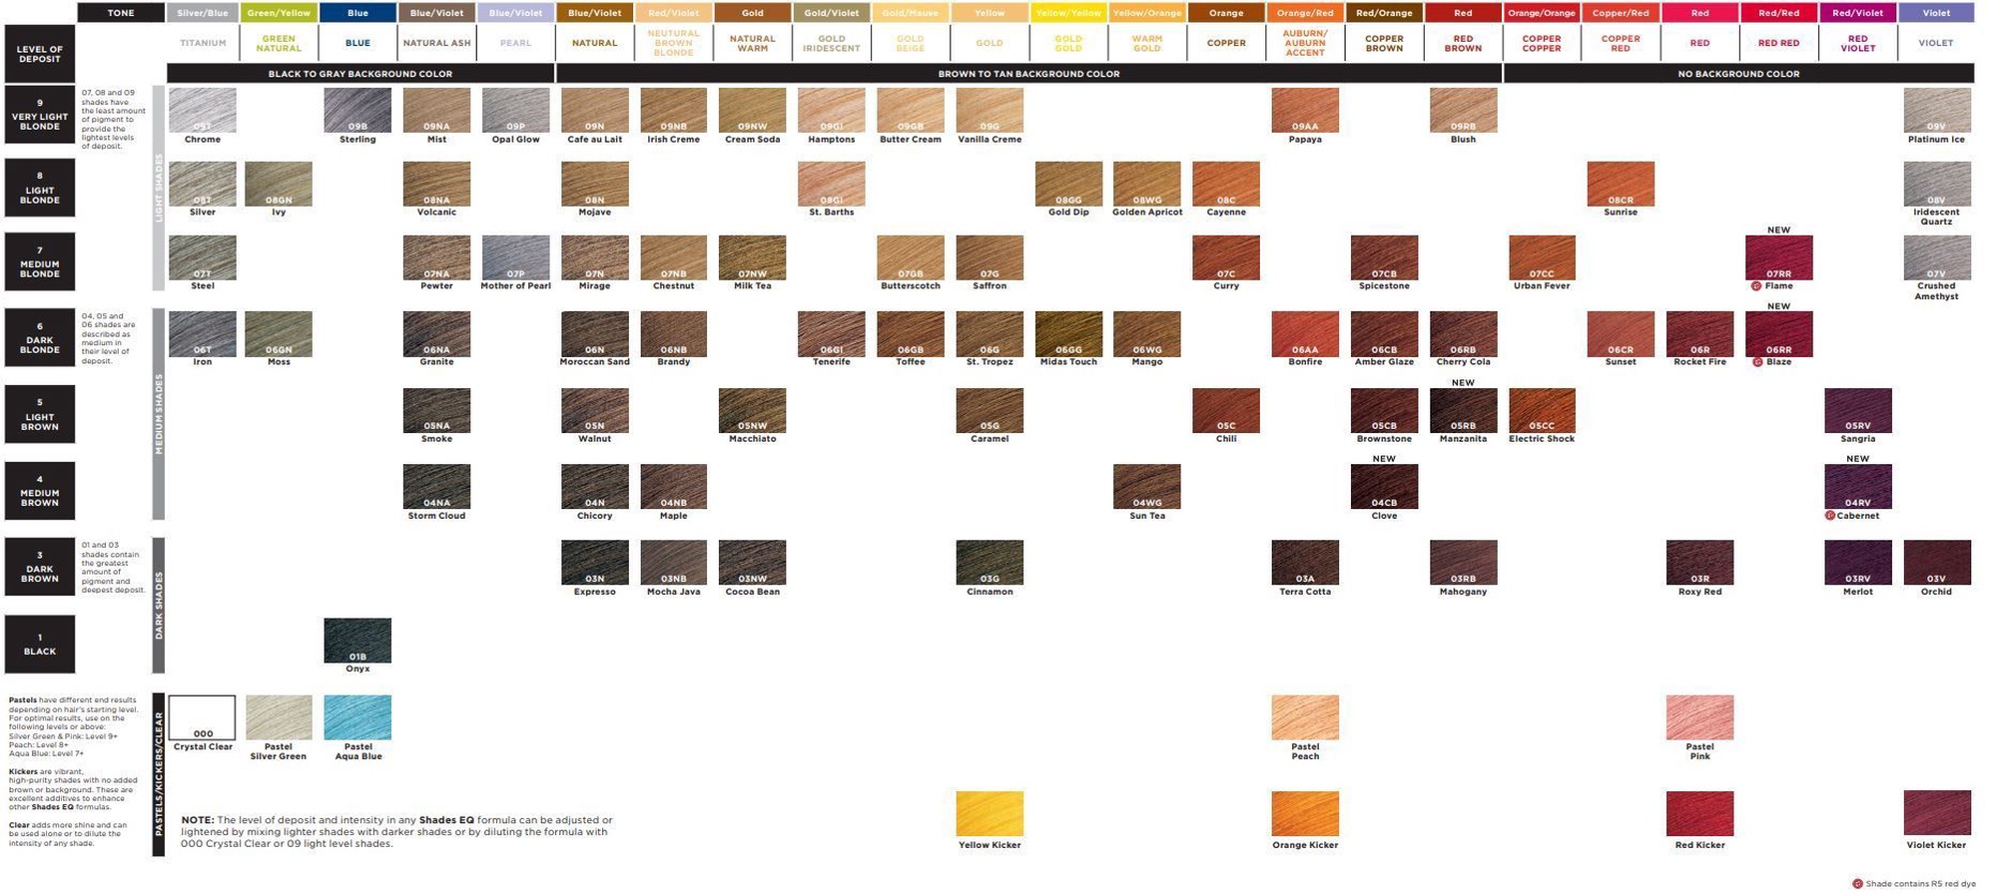
Task: Click the R5 icon beside Flame
Action: point(1756,286)
